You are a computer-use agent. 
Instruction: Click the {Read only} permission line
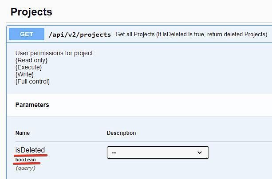click(x=32, y=60)
